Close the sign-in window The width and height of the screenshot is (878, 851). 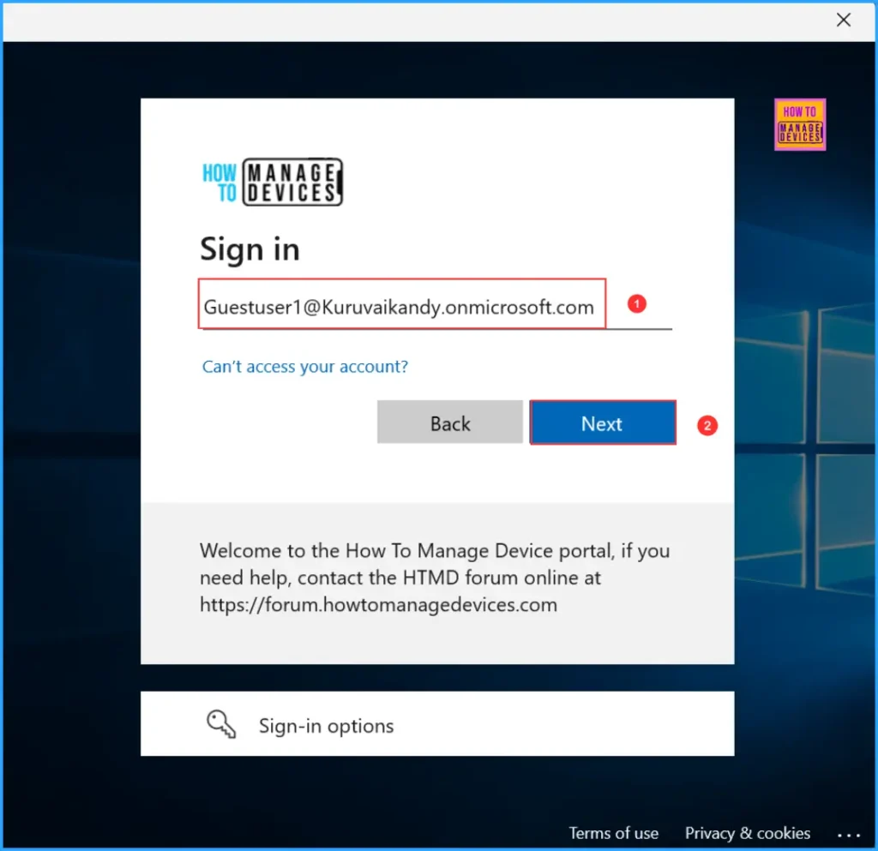click(x=843, y=20)
